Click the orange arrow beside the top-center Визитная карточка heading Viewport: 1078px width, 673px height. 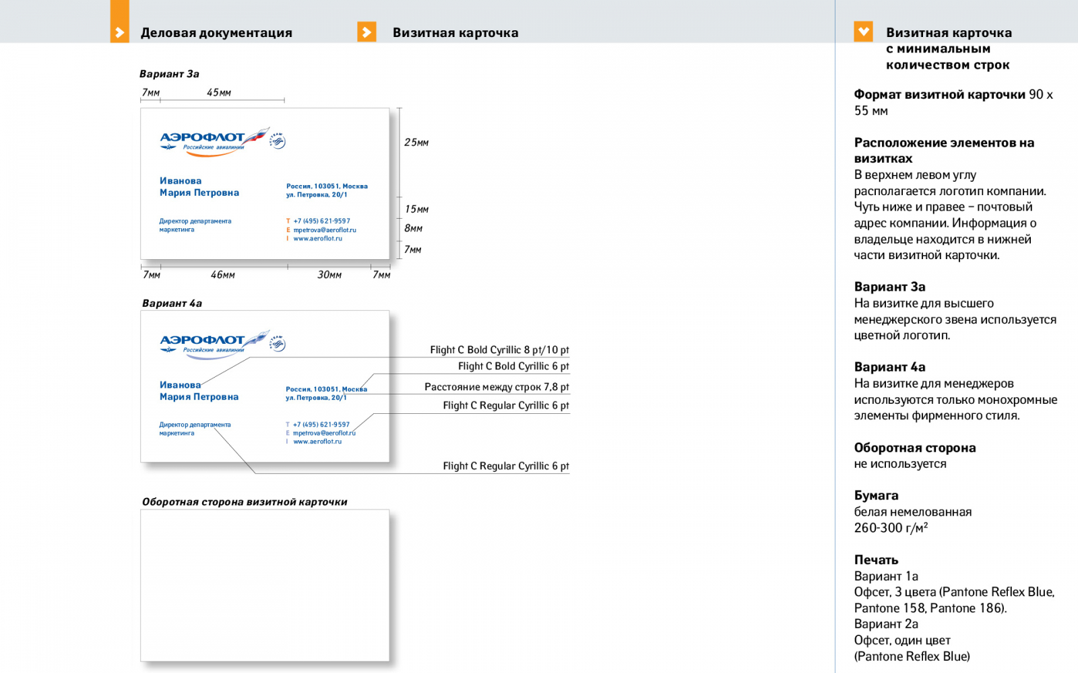[367, 32]
